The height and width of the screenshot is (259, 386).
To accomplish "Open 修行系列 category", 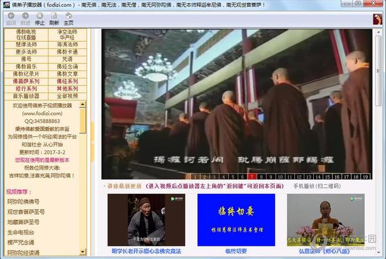I will coord(26,89).
